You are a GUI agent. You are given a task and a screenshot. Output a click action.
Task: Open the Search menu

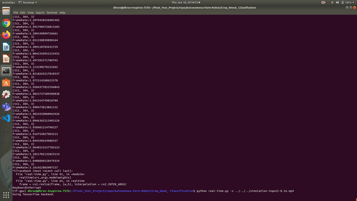40,13
